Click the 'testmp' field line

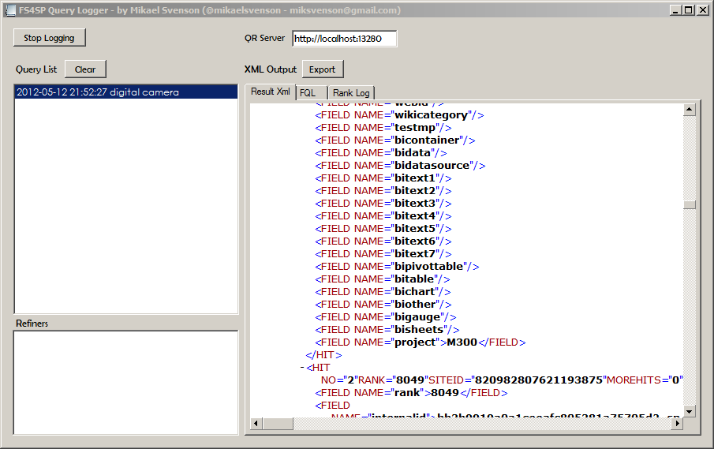pos(383,128)
